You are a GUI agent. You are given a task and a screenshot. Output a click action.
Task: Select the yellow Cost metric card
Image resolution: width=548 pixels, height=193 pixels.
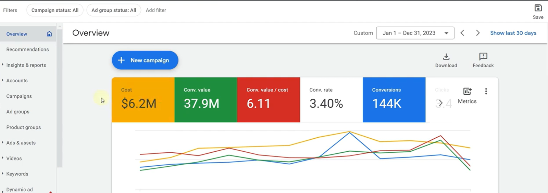pyautogui.click(x=143, y=100)
